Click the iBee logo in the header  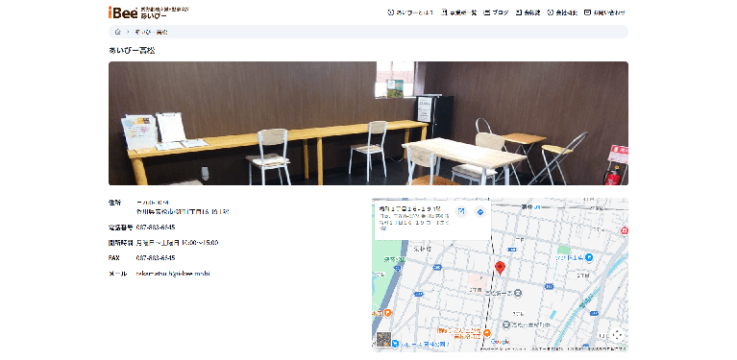(x=148, y=12)
